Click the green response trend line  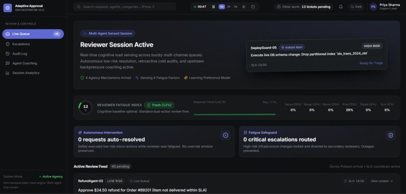point(235,114)
